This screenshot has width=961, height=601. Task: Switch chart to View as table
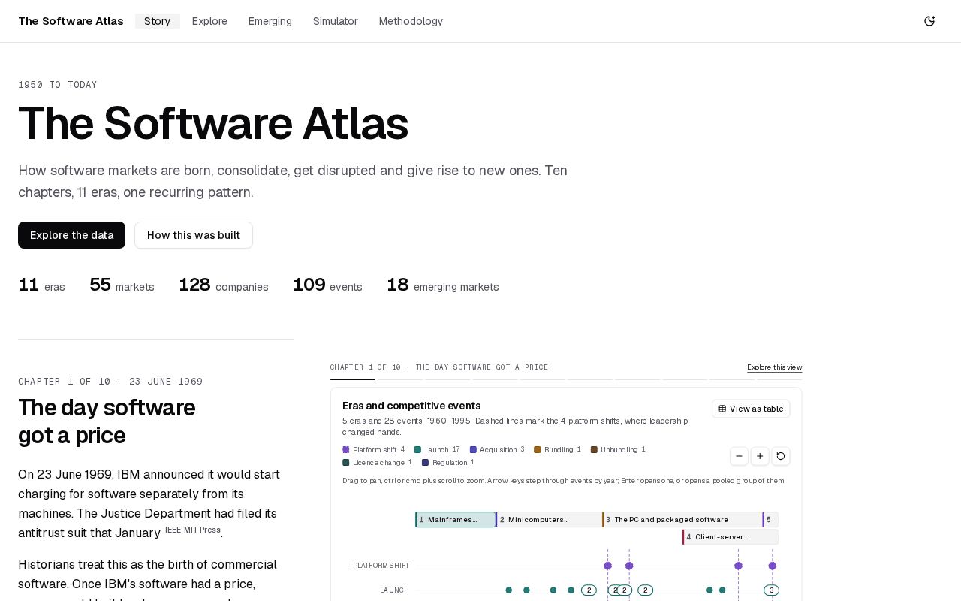tap(751, 409)
